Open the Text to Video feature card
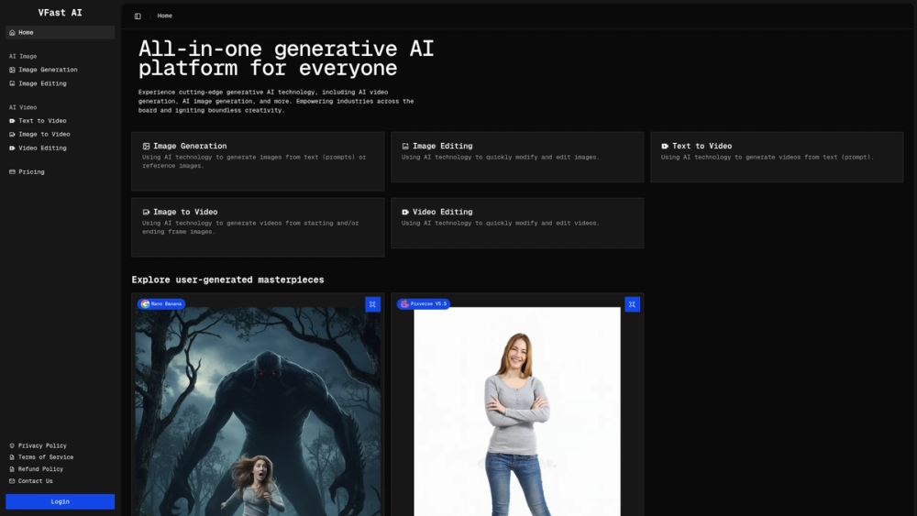 pyautogui.click(x=777, y=158)
